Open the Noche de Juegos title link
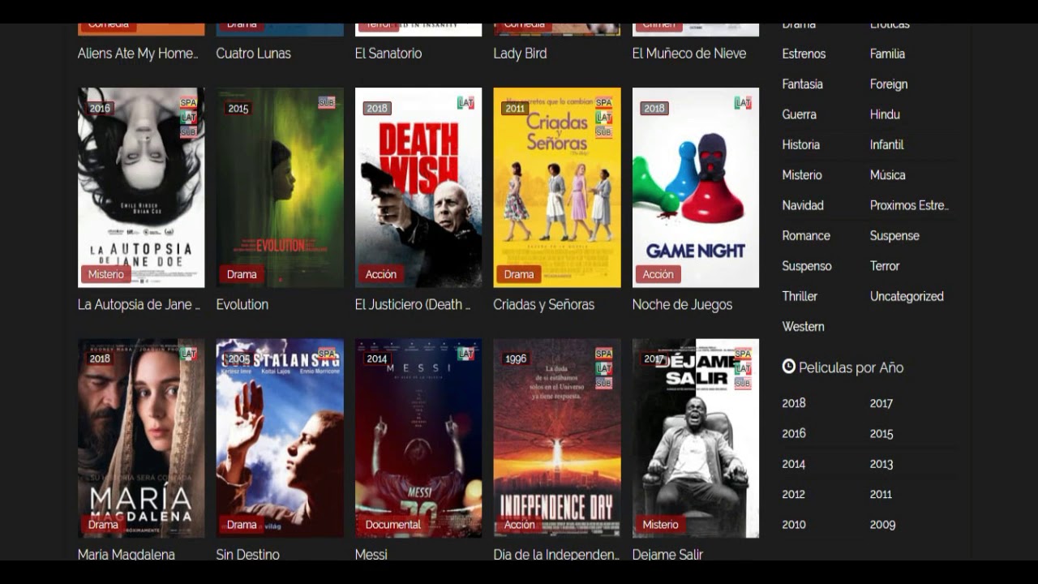This screenshot has width=1038, height=584. click(683, 305)
